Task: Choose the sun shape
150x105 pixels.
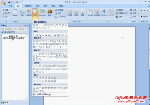Action: [x=34, y=47]
